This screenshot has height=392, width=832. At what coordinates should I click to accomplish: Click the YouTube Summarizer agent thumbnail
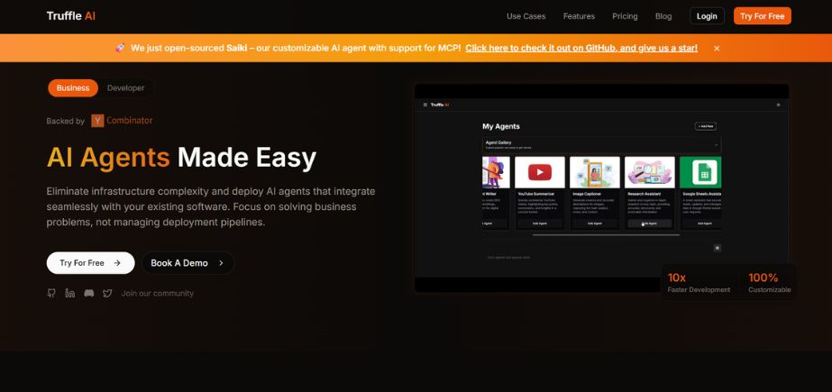coord(539,172)
